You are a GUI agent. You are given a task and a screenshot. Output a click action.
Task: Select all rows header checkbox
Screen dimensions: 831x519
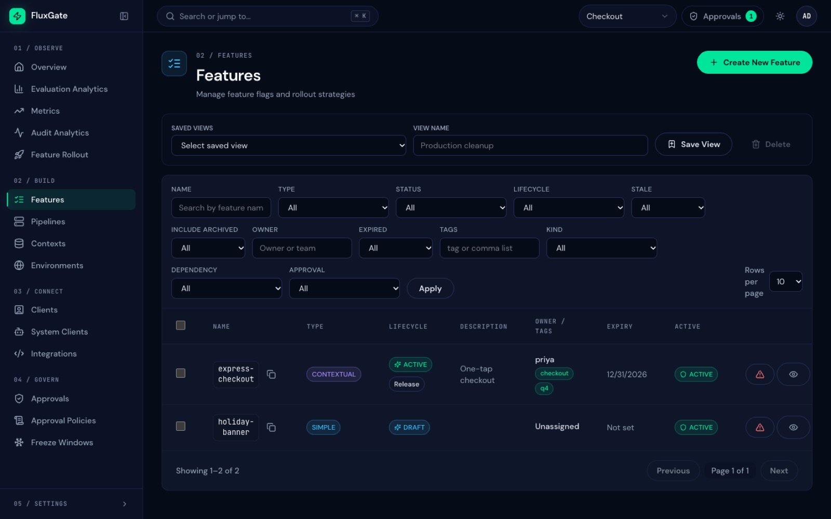pos(181,325)
